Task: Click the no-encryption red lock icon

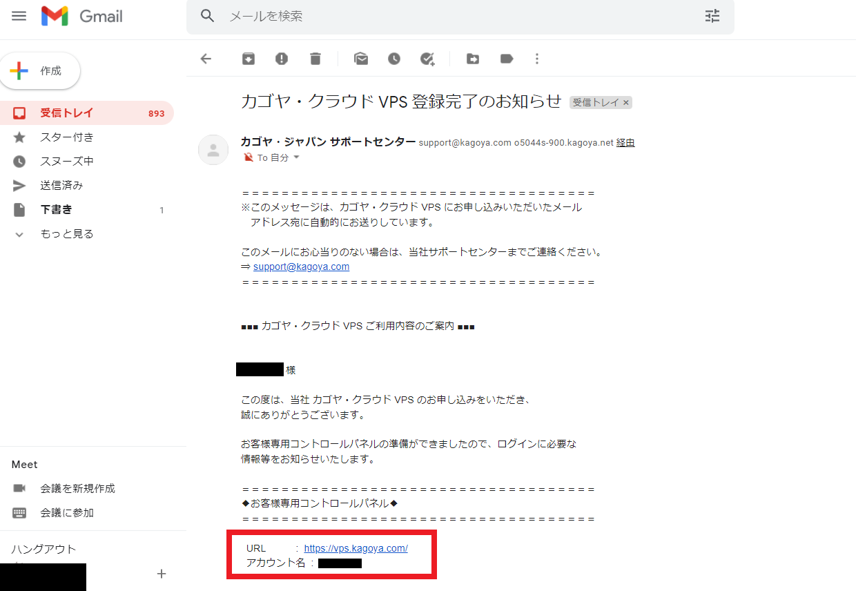Action: pyautogui.click(x=249, y=158)
